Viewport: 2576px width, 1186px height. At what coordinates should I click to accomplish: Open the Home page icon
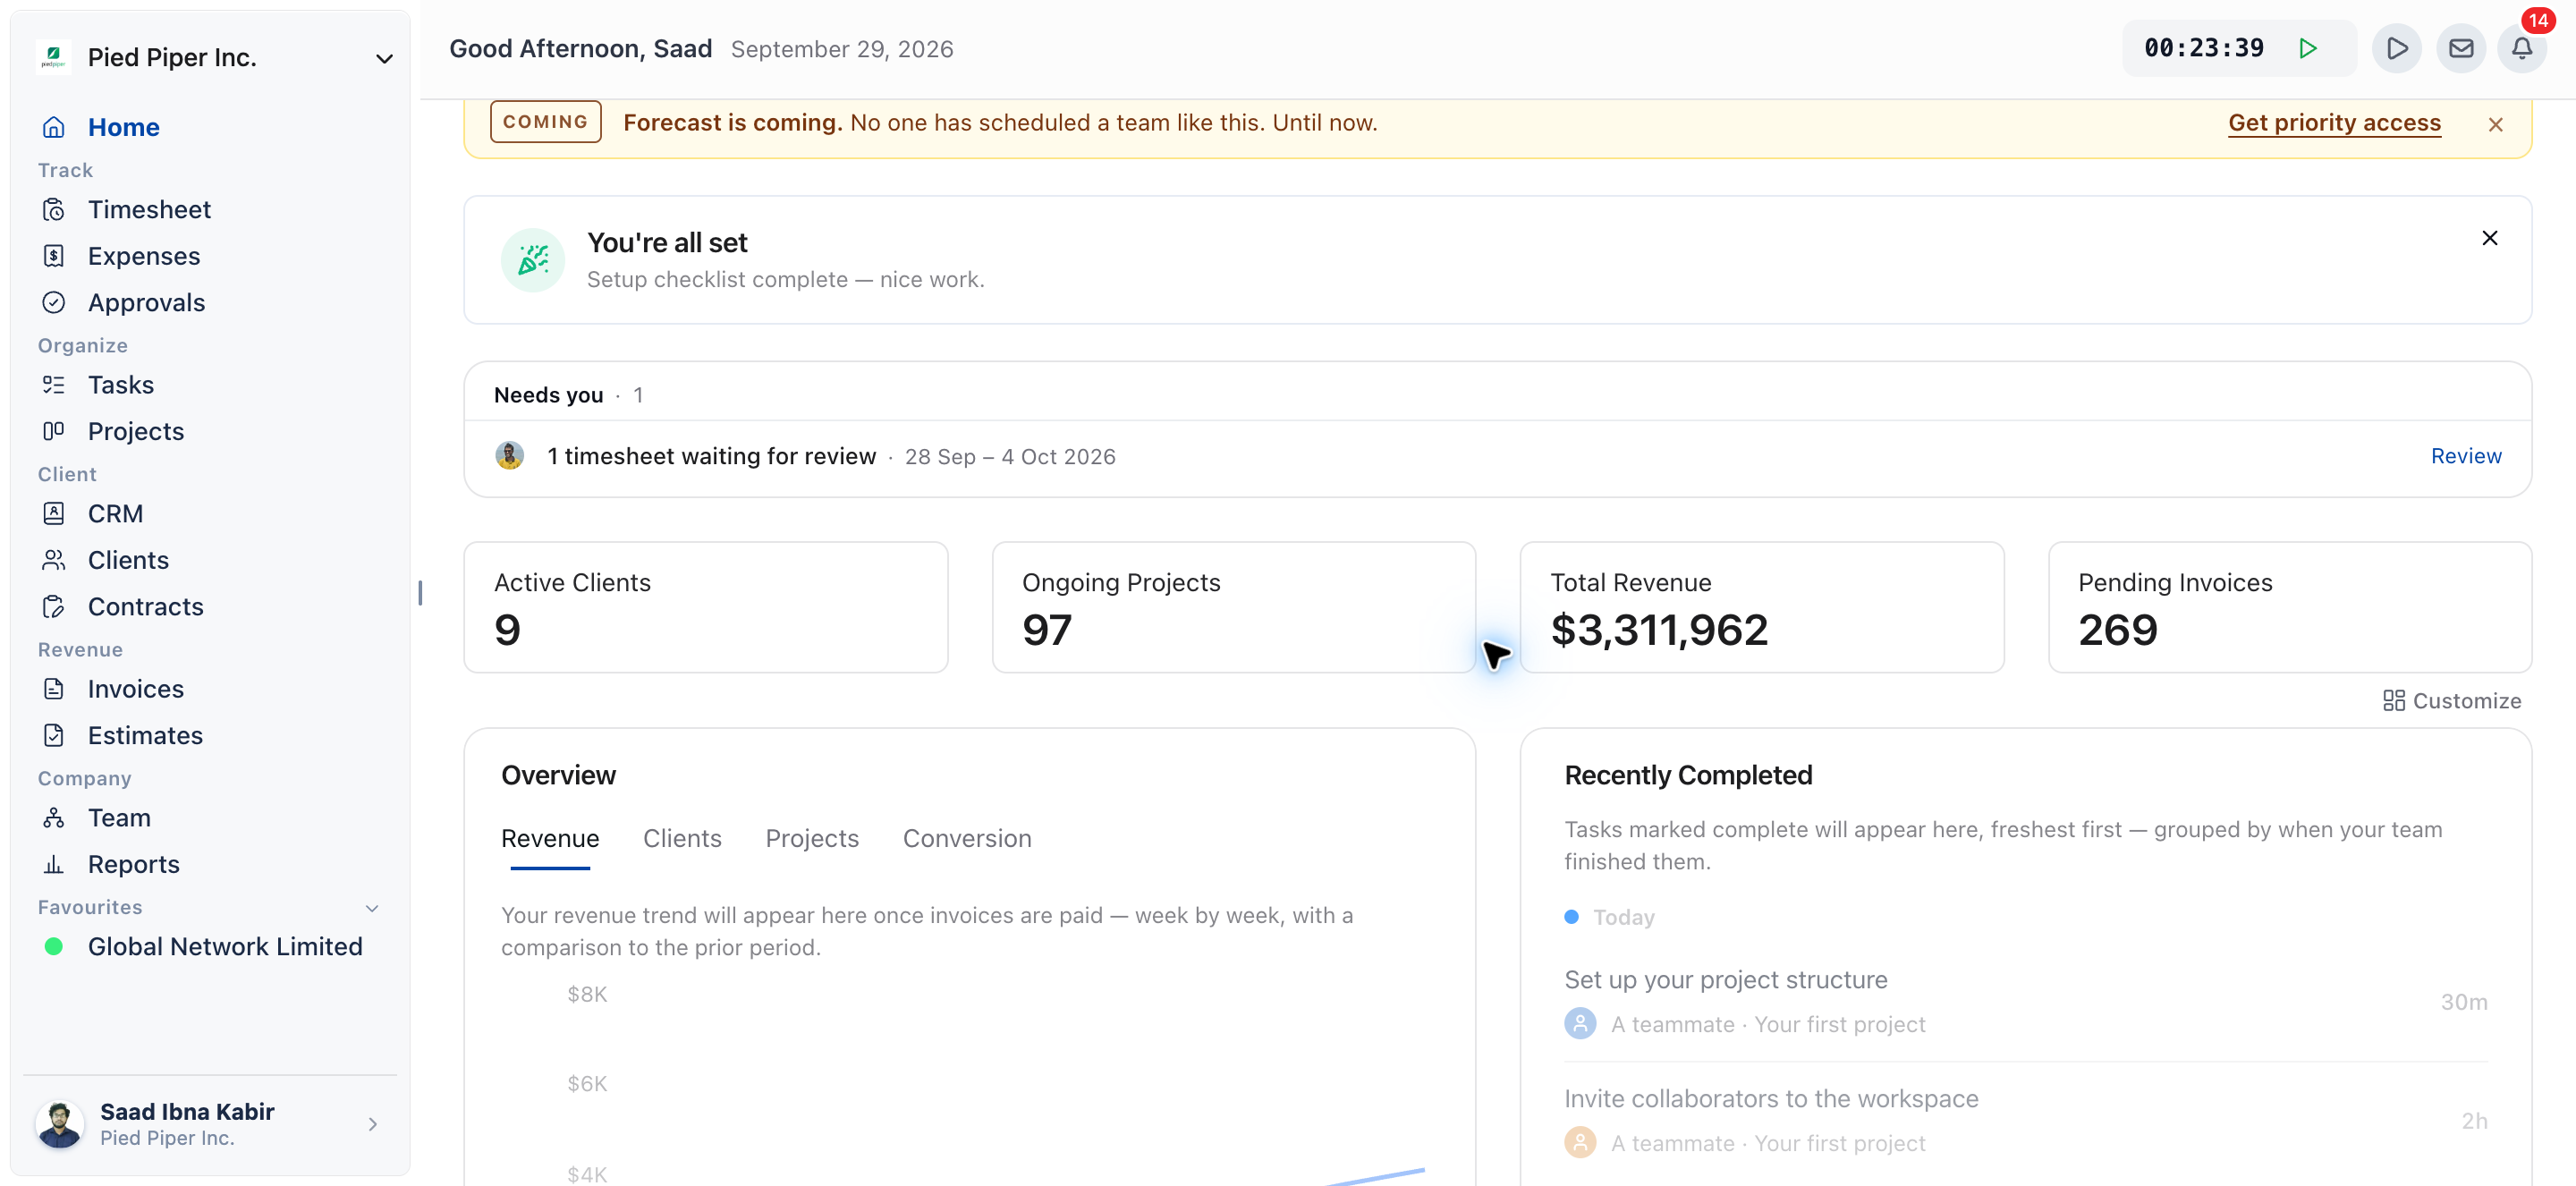54,127
